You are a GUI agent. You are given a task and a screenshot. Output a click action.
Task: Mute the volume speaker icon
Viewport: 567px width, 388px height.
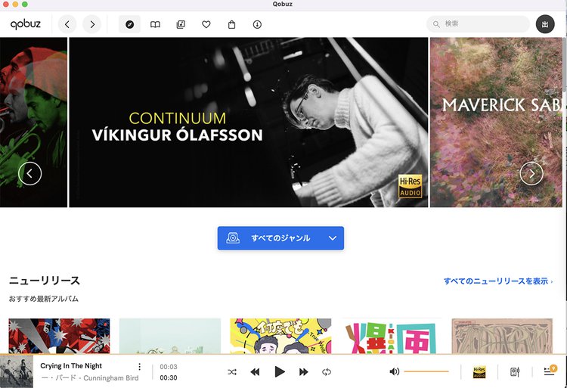point(394,371)
